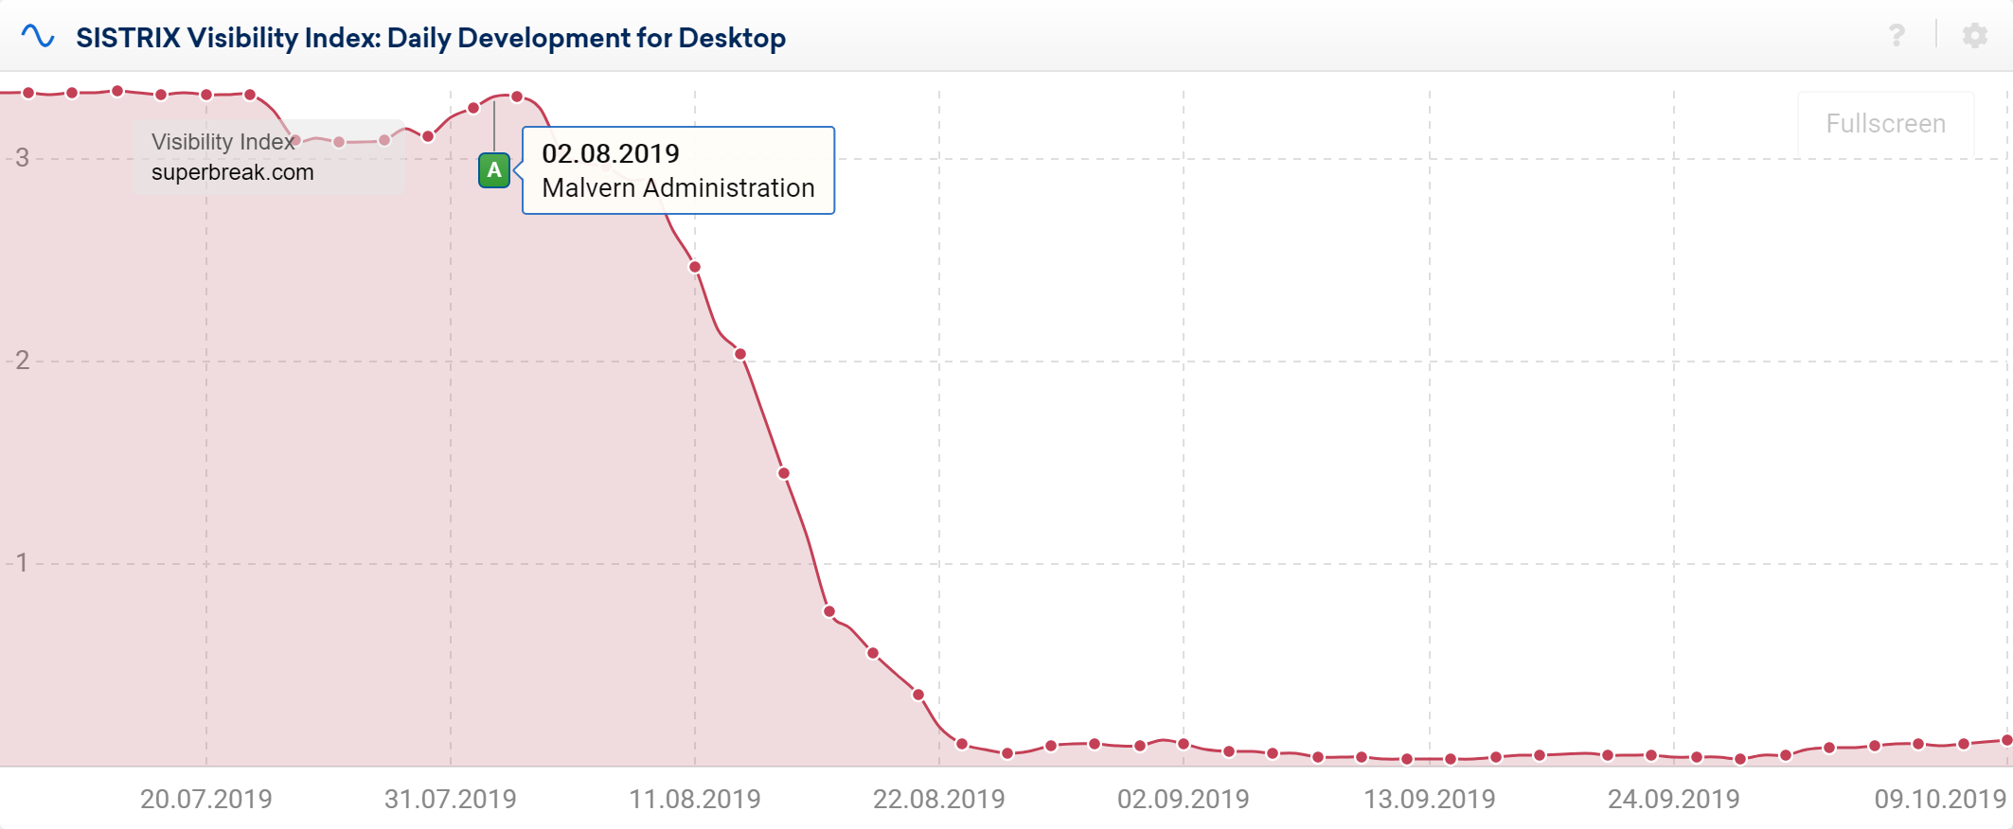Open chart settings gear icon

[1974, 36]
